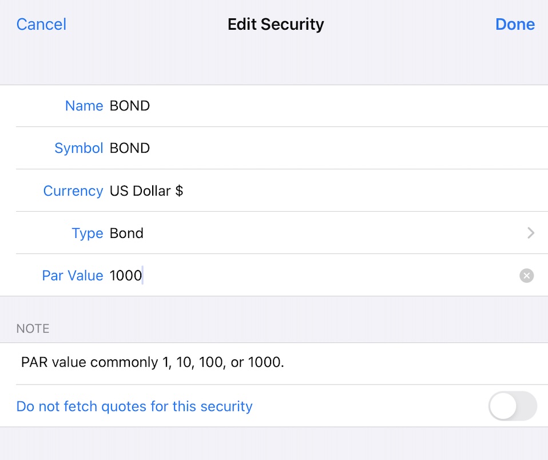Tap the Name label

84,106
